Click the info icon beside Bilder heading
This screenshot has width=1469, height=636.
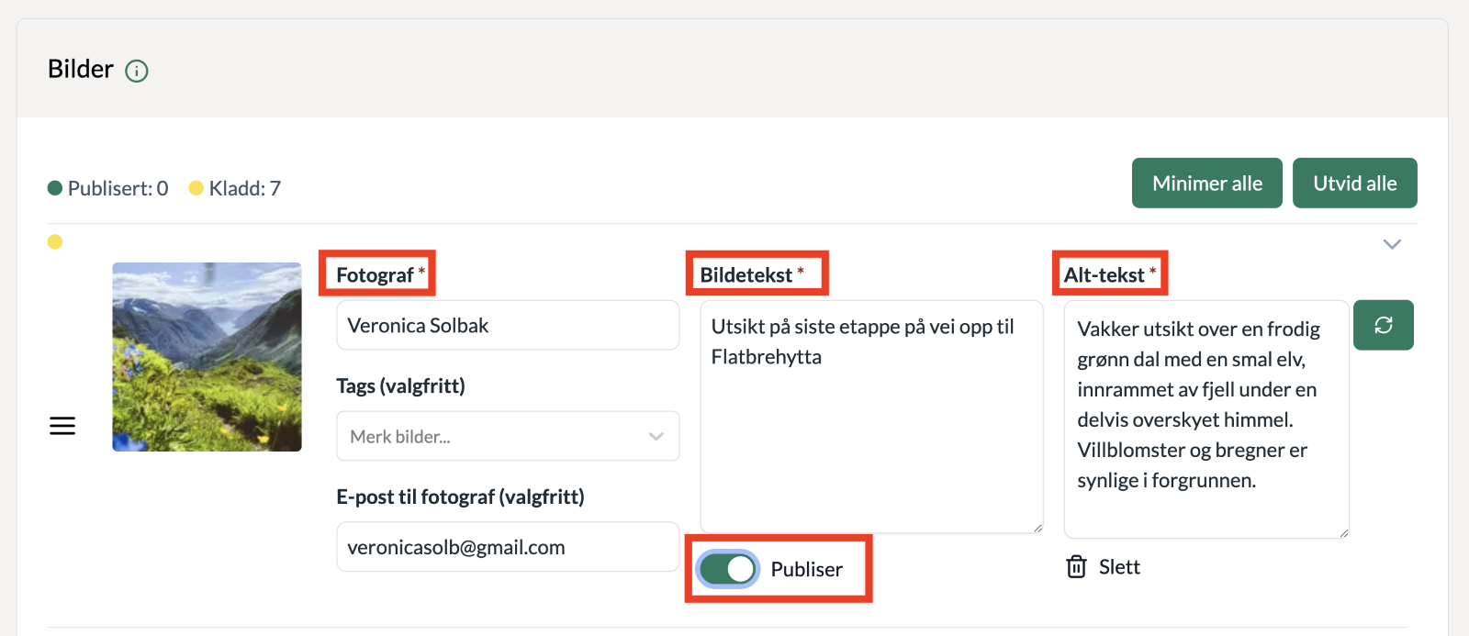click(137, 71)
